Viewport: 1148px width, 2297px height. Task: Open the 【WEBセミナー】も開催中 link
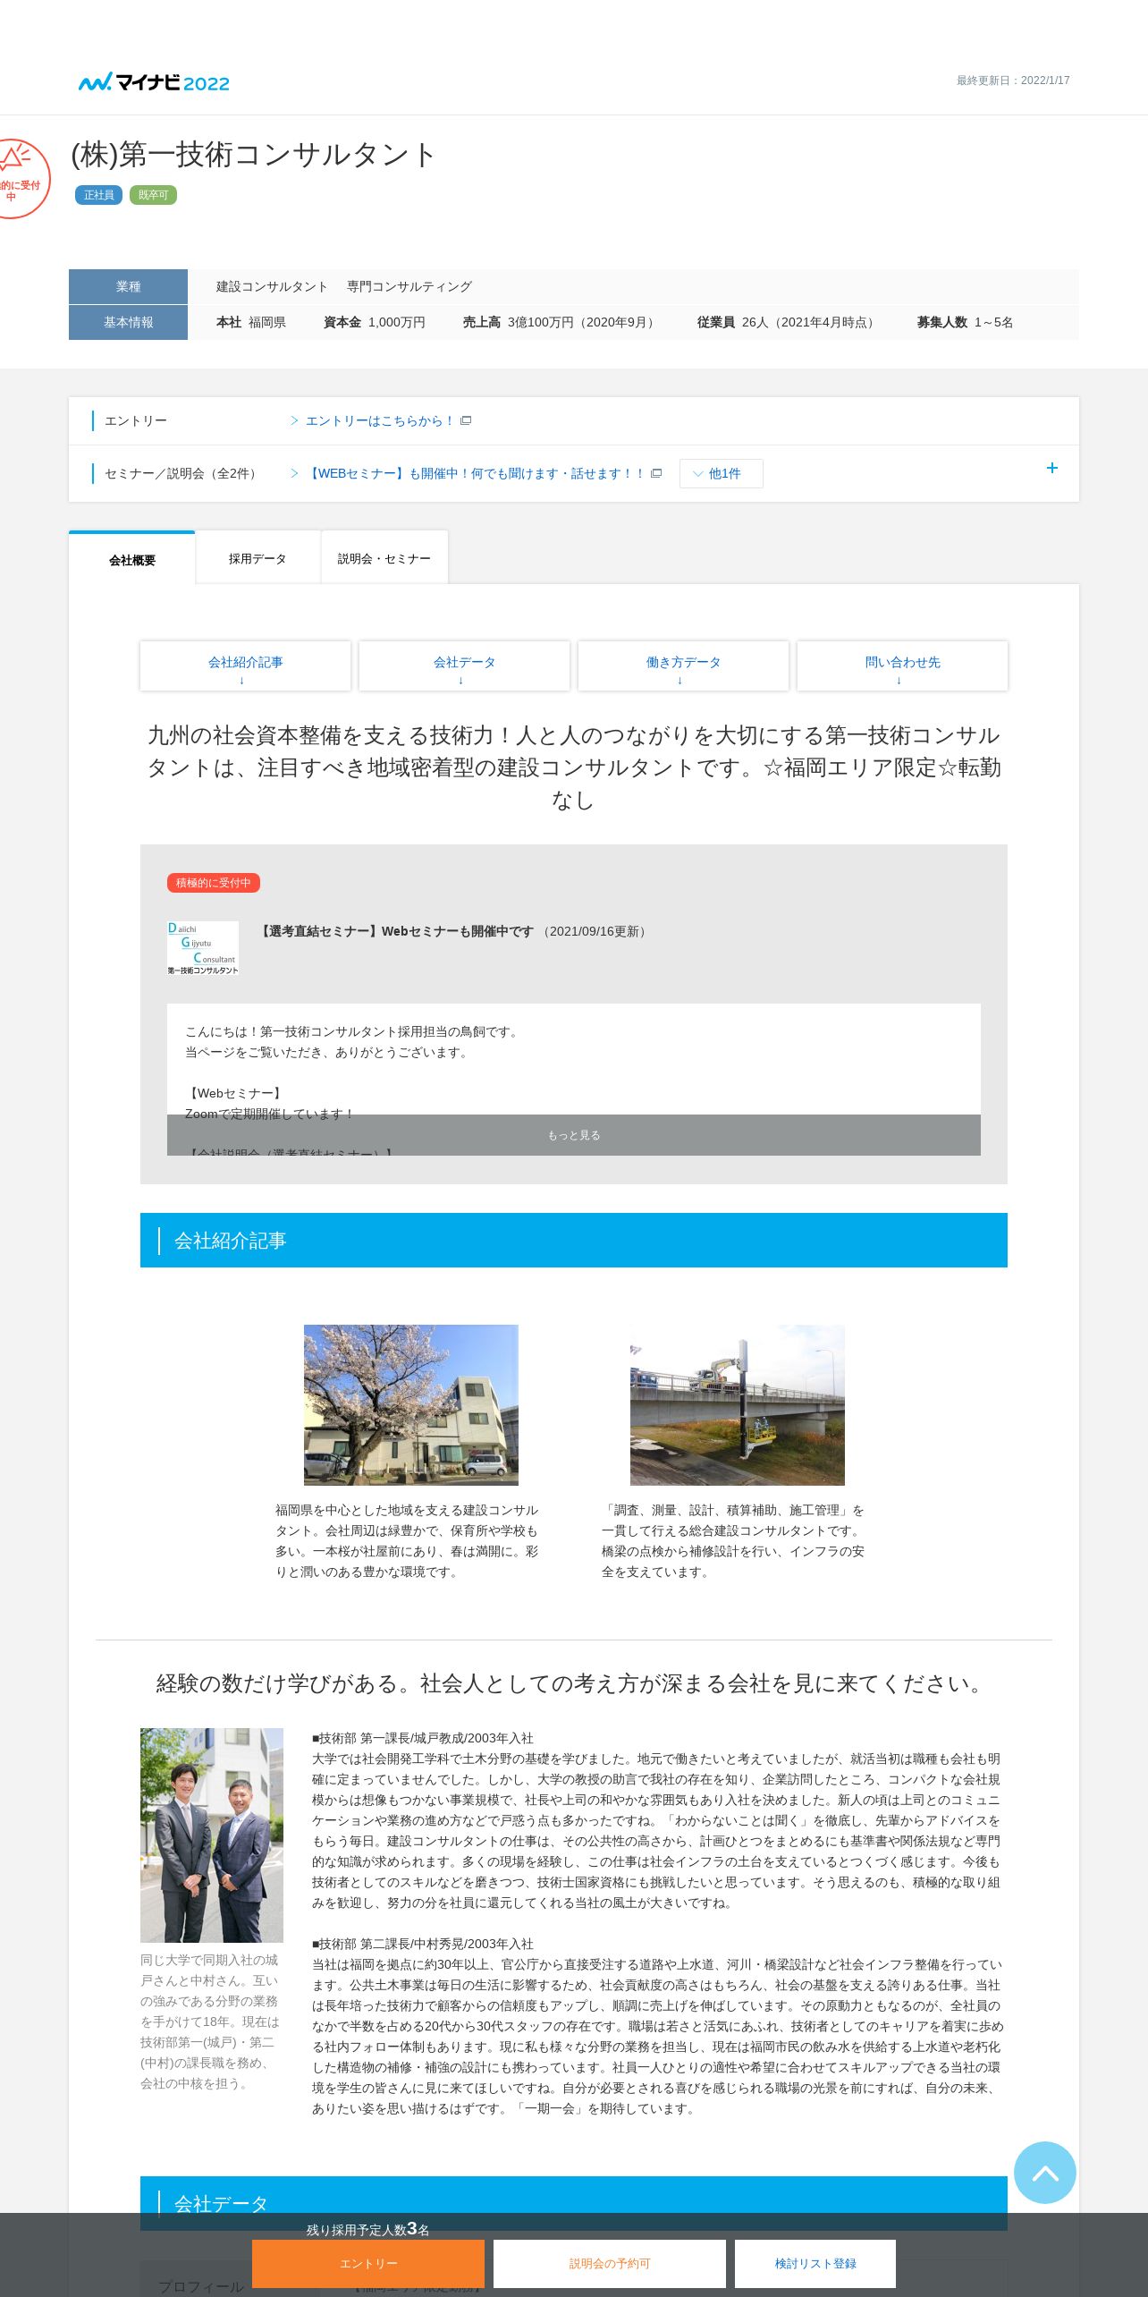[475, 473]
